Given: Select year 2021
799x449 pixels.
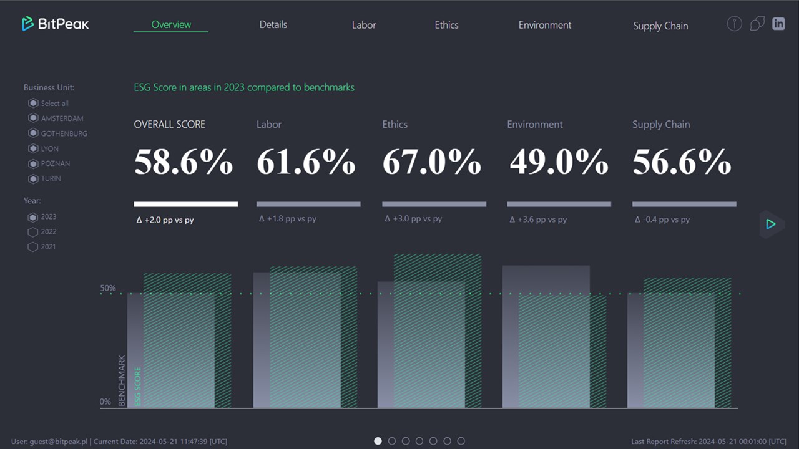Looking at the screenshot, I should tap(42, 246).
